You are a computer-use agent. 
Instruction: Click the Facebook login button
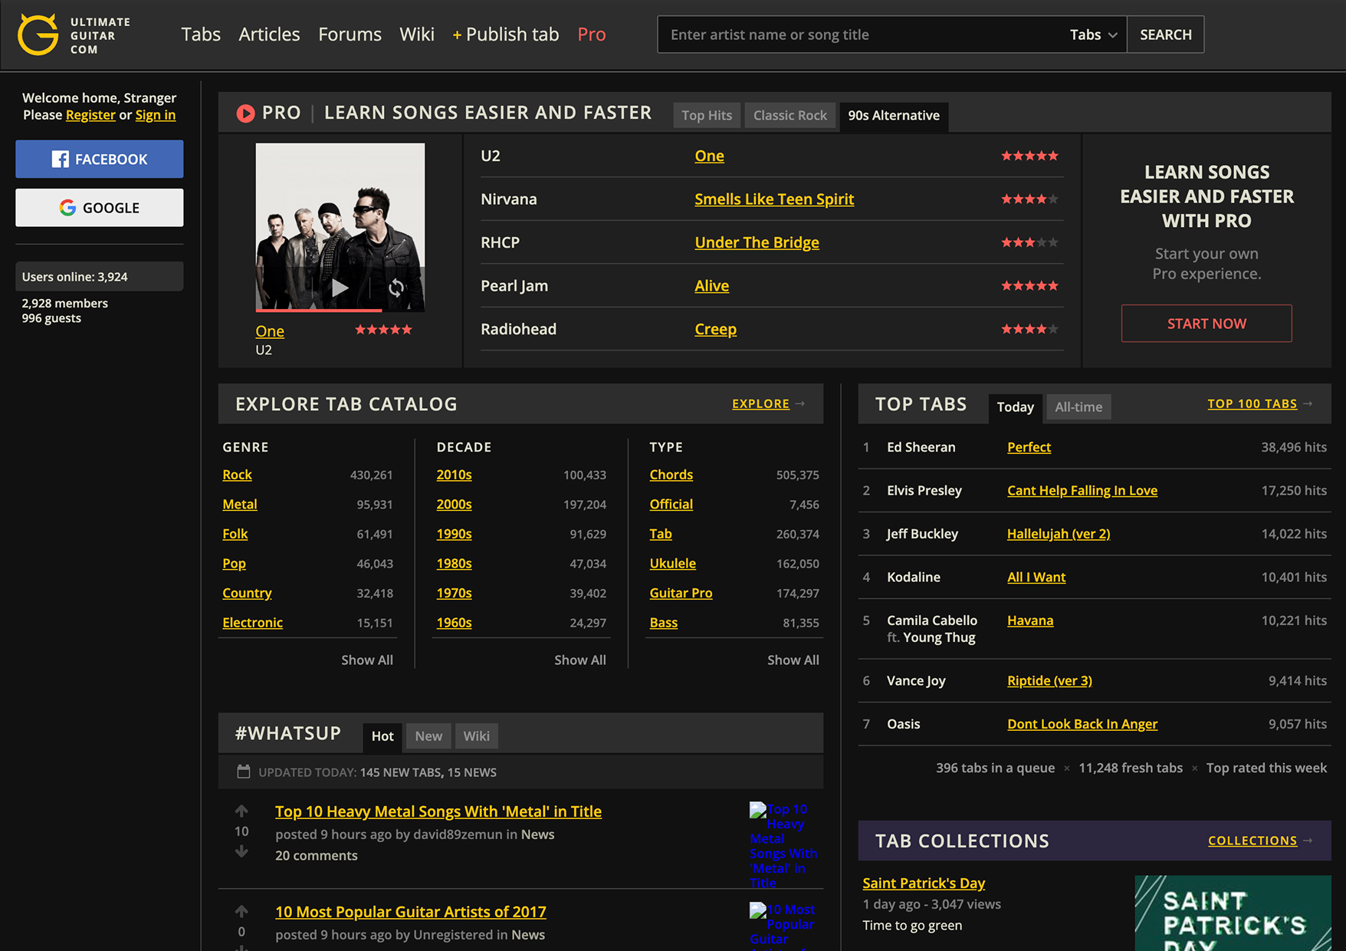click(x=100, y=159)
